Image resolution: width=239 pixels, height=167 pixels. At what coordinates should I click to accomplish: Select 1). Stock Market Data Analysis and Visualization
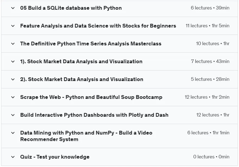(x=81, y=61)
